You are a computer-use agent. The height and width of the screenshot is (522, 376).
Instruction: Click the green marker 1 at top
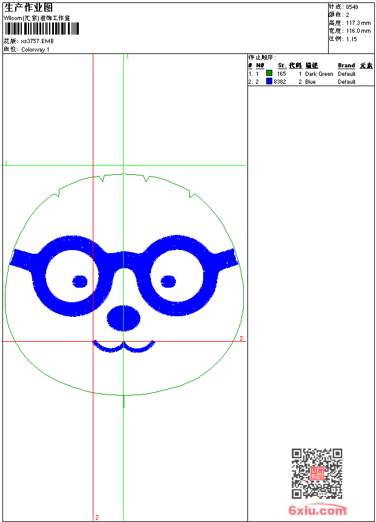point(127,56)
